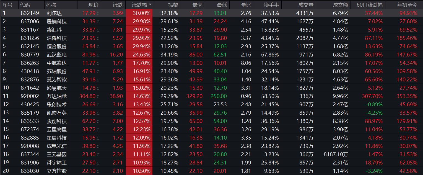The image size is (423, 175).
Task: Click the 14.63% change cell
Action: pyautogui.click(x=139, y=96)
